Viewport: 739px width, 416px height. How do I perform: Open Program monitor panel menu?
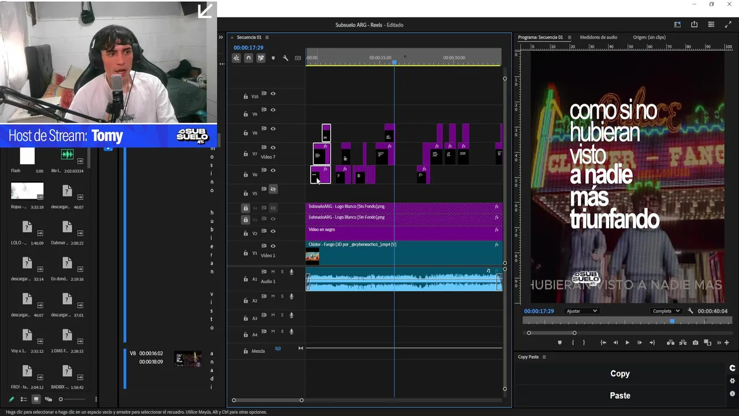click(569, 37)
